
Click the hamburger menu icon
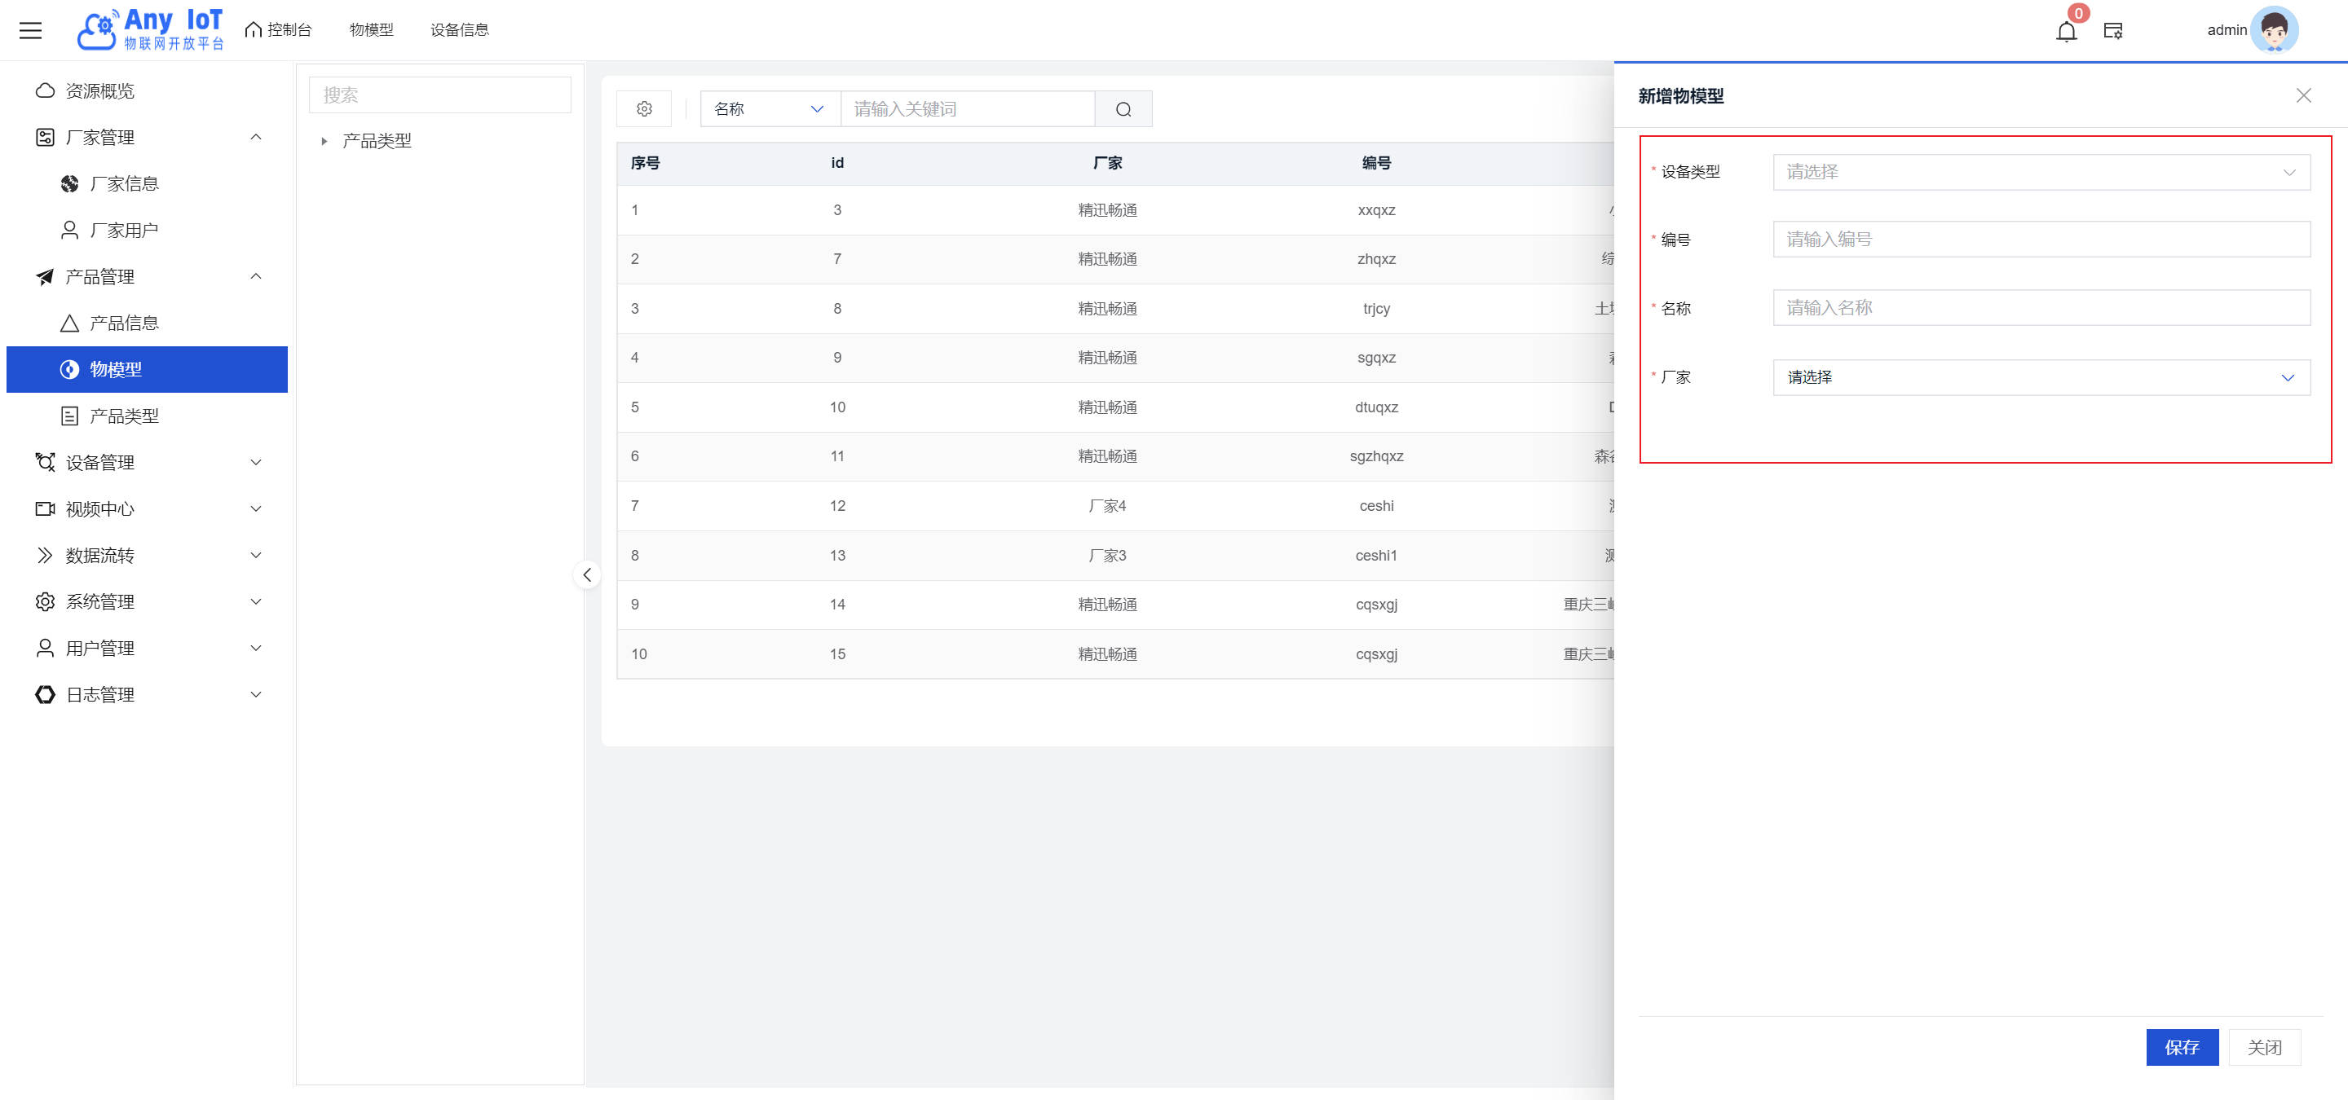click(31, 30)
